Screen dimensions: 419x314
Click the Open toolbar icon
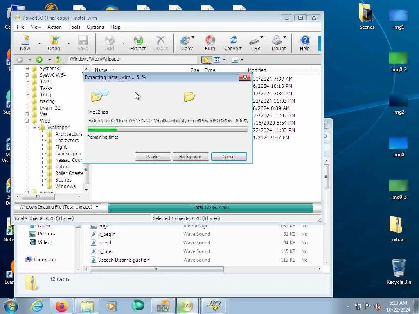coord(54,43)
